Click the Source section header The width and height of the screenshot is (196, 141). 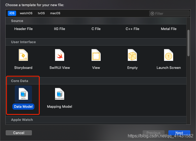tap(96, 21)
